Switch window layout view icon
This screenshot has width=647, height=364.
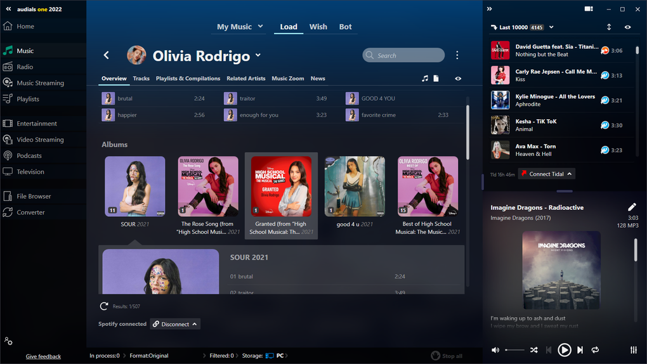(589, 9)
